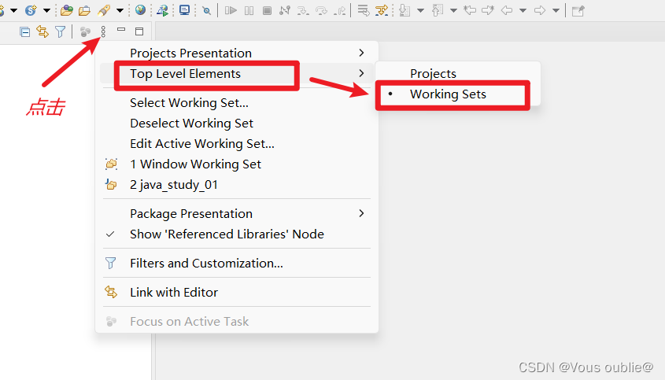This screenshot has width=665, height=380.
Task: Click the Step Return arrow icon
Action: click(x=339, y=10)
